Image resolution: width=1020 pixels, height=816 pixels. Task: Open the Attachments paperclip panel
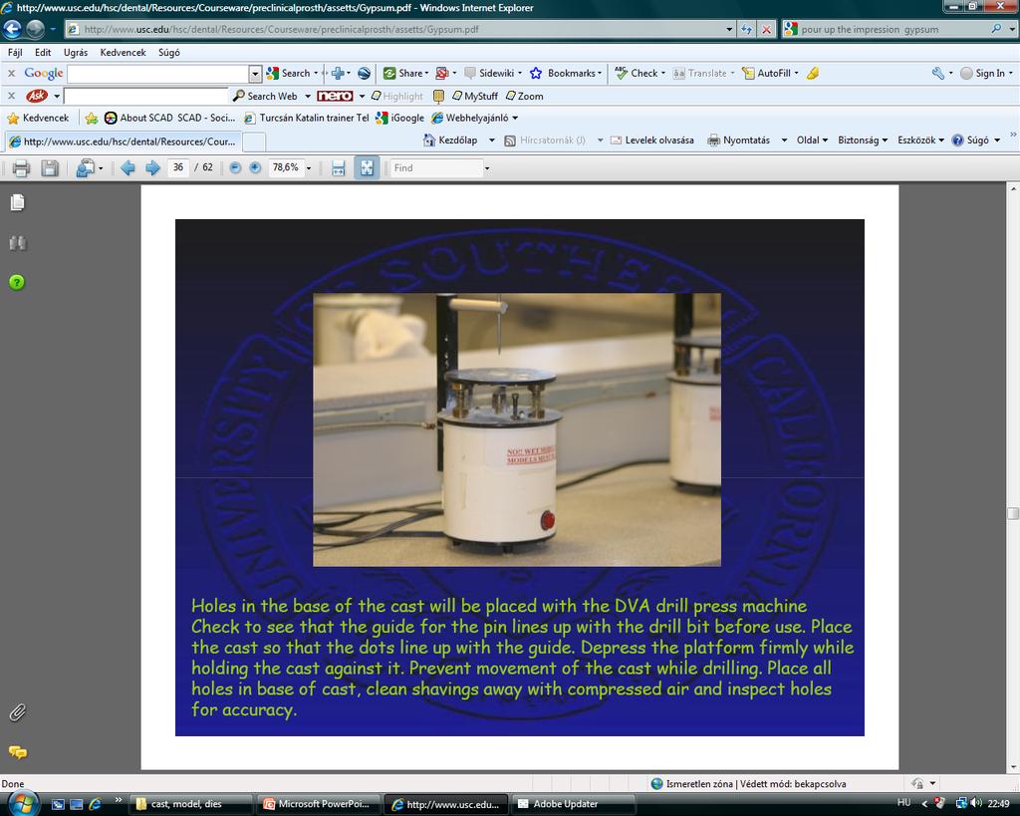tap(18, 713)
